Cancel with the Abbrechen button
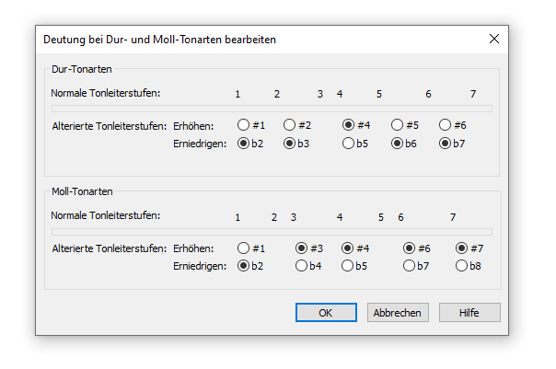 398,313
